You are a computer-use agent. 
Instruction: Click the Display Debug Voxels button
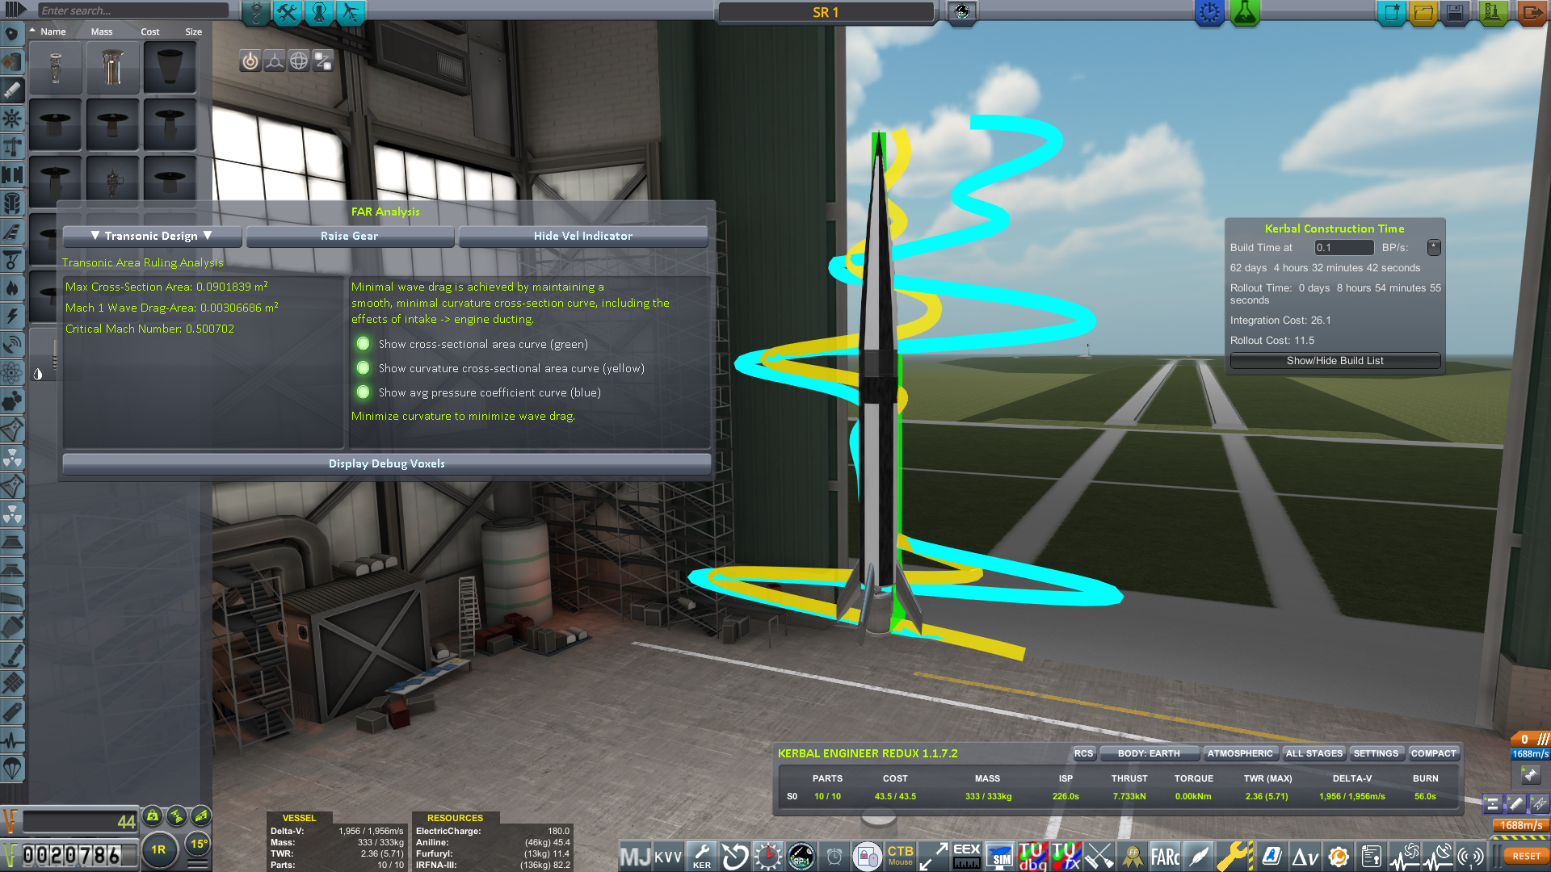click(386, 463)
